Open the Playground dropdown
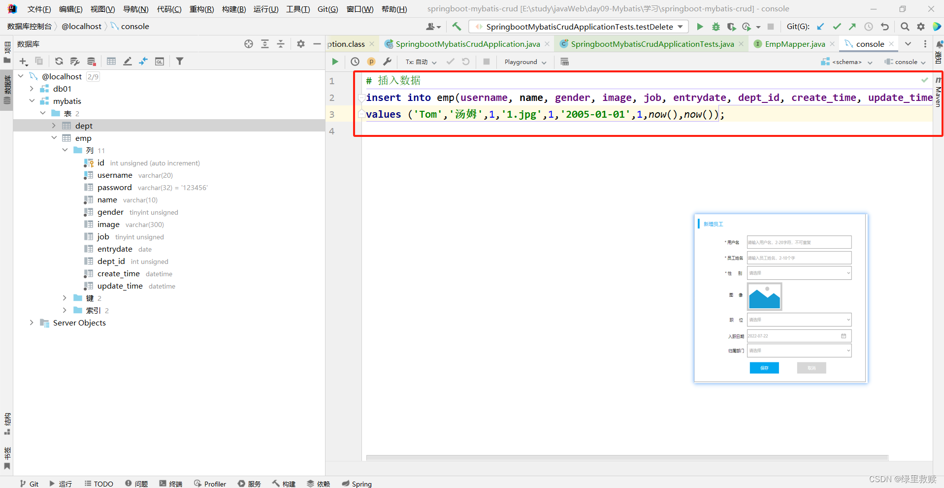The height and width of the screenshot is (488, 944). pos(524,62)
